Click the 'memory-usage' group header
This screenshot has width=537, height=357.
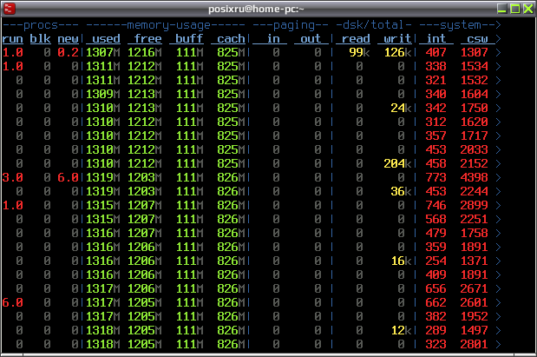168,25
